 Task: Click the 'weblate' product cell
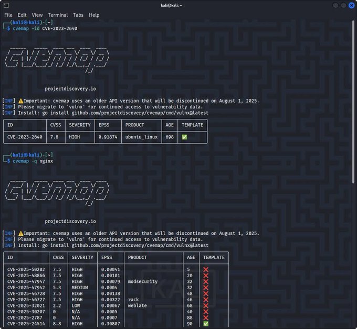click(x=138, y=305)
